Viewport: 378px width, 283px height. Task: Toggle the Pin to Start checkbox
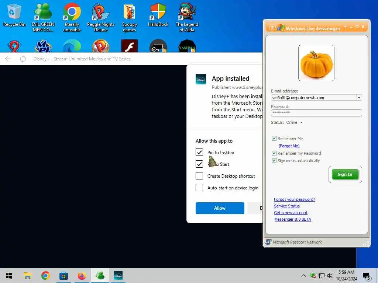coord(199,164)
